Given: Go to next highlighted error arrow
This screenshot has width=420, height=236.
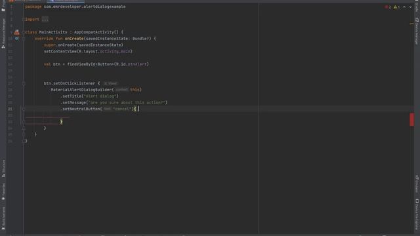Looking at the screenshot, I should (410, 7).
